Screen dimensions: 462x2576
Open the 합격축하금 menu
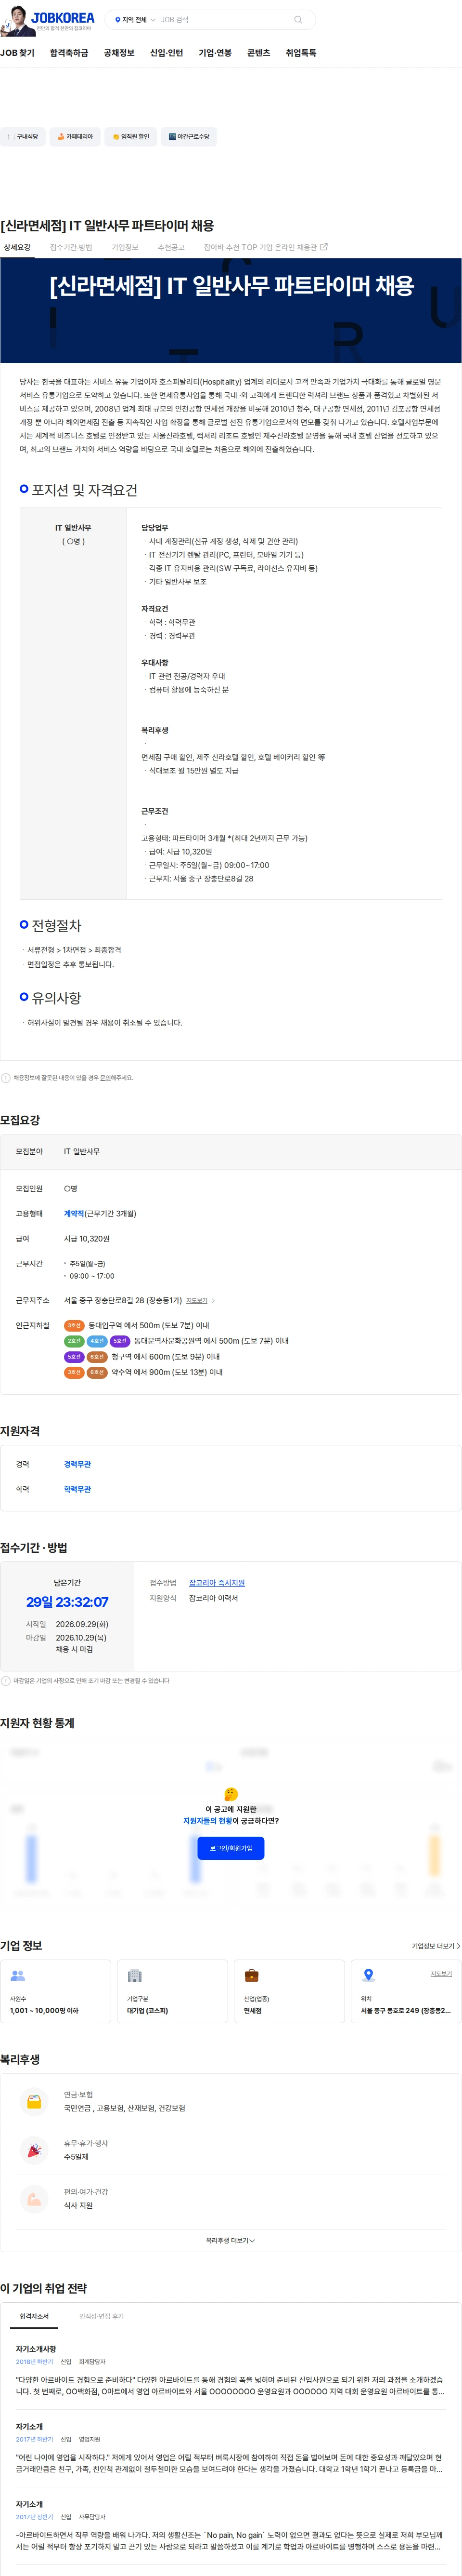point(69,53)
